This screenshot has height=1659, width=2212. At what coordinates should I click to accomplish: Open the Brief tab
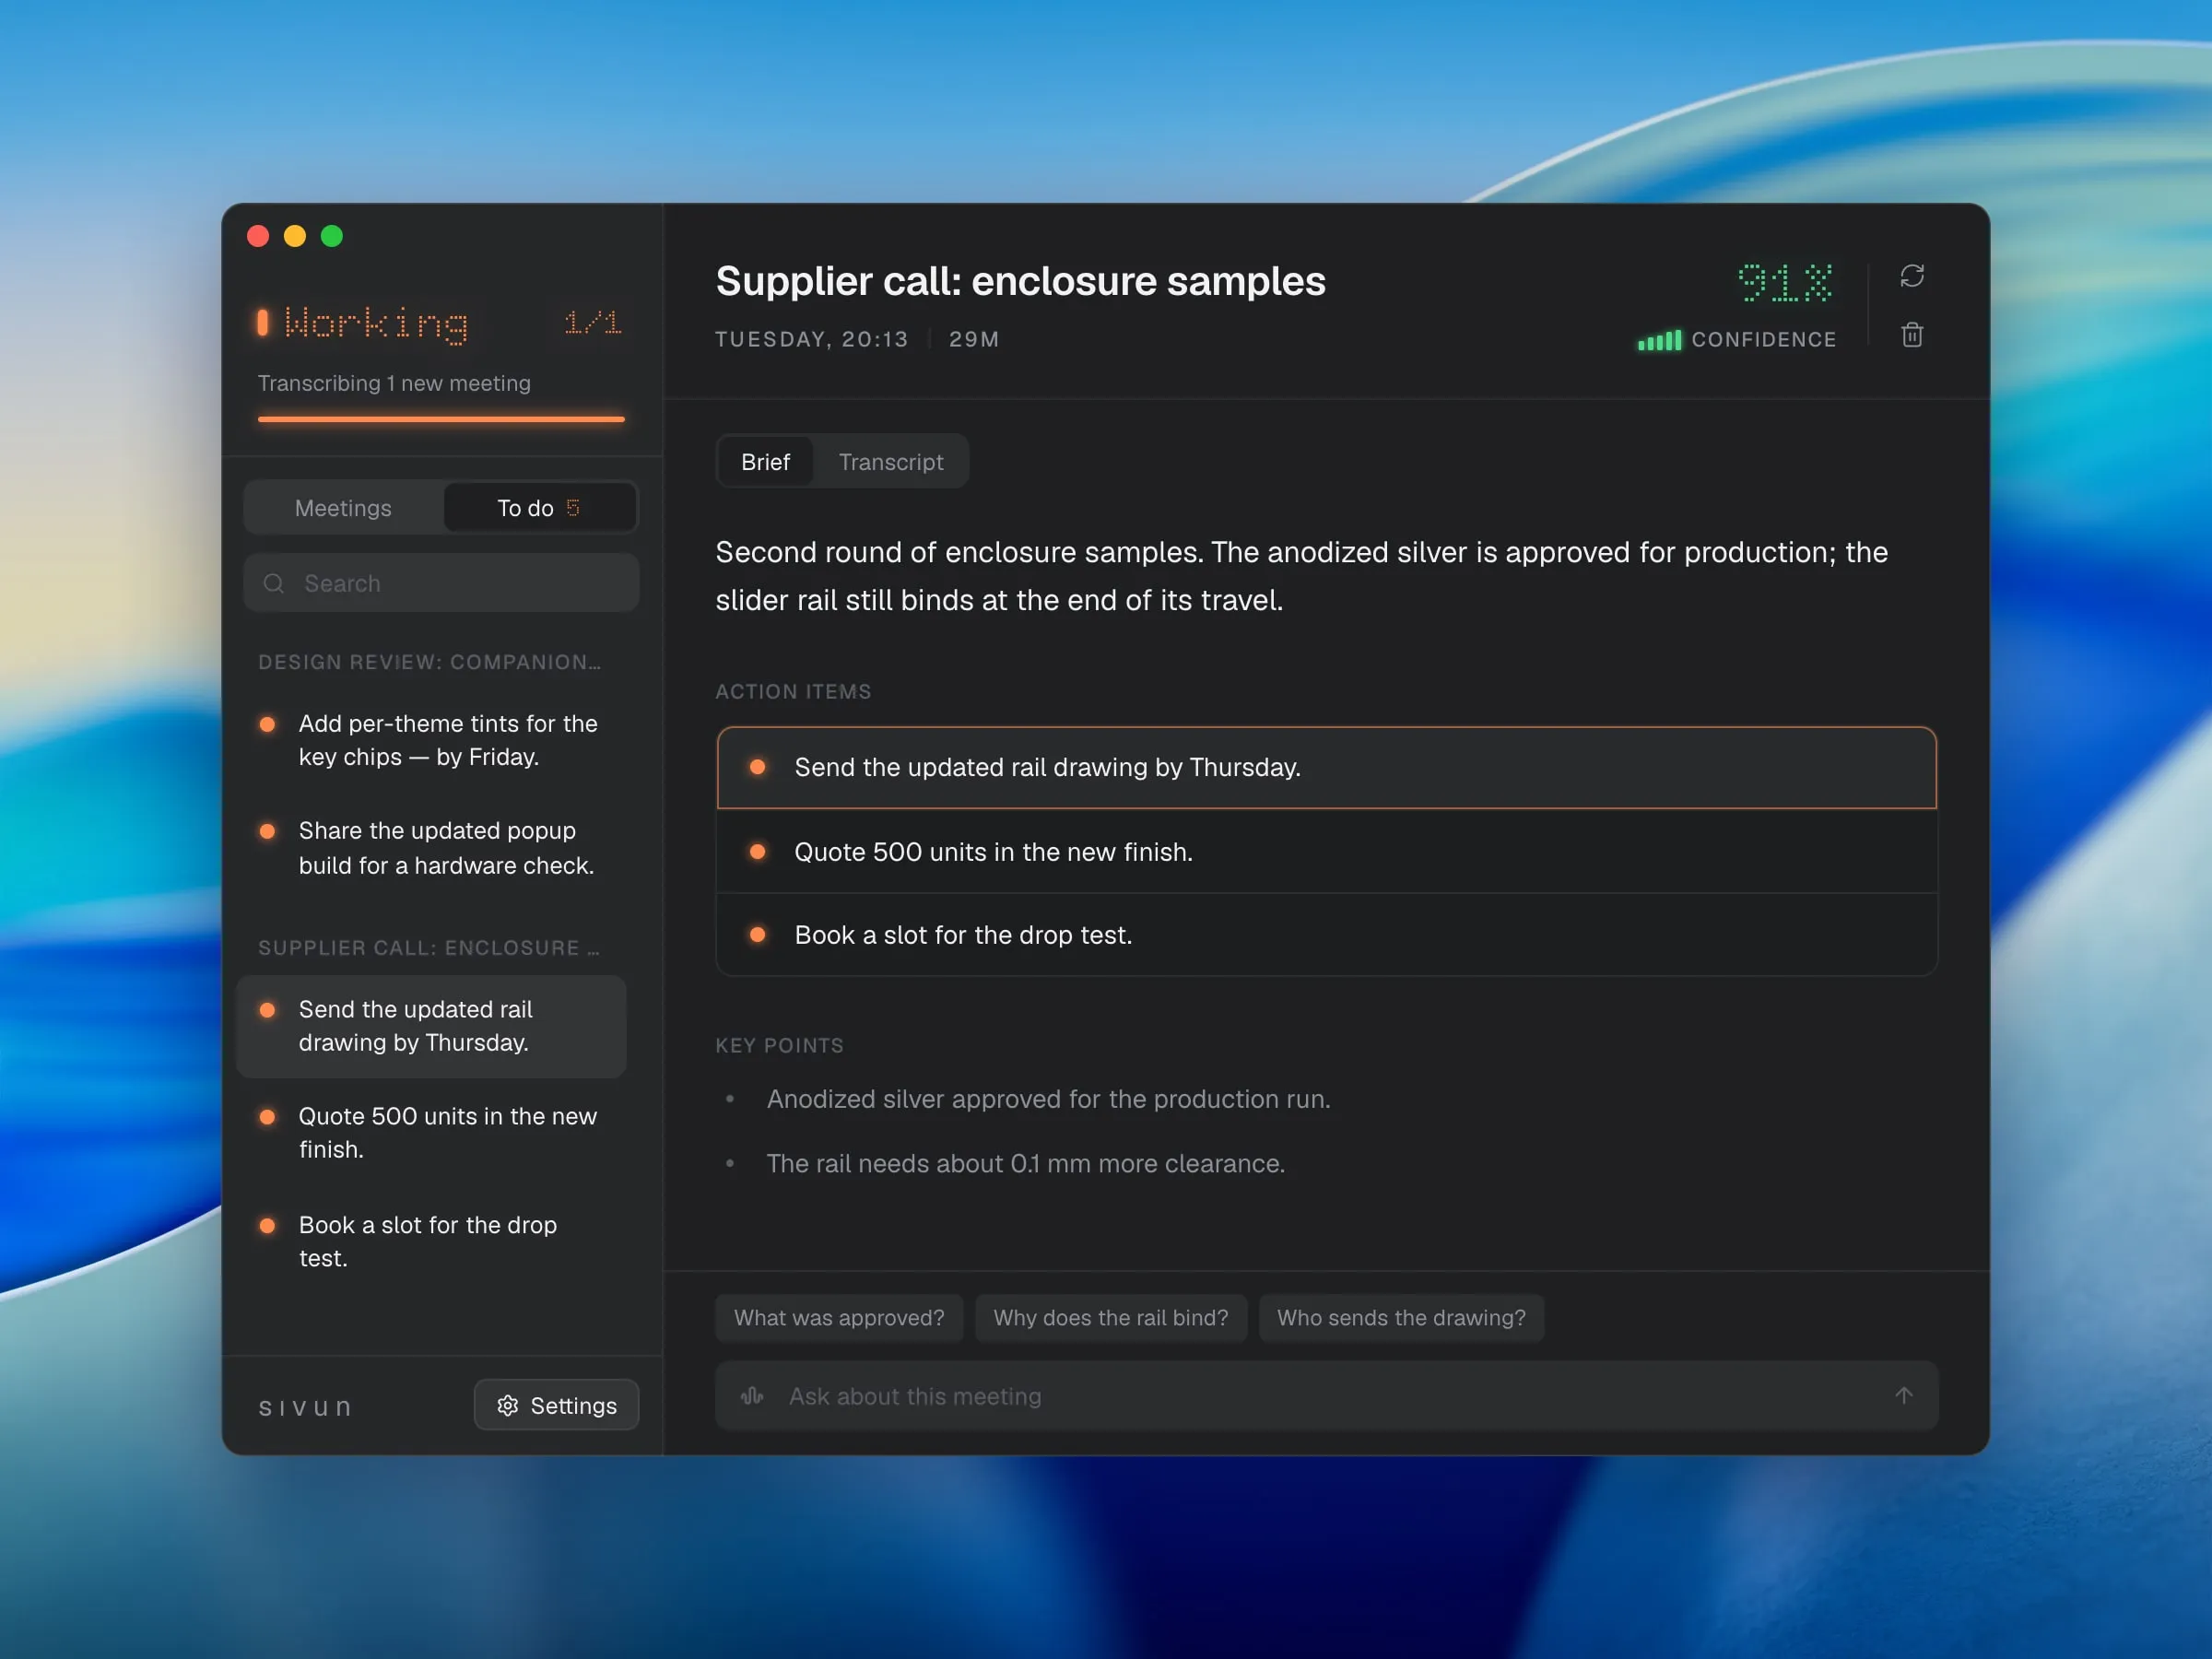(x=765, y=462)
